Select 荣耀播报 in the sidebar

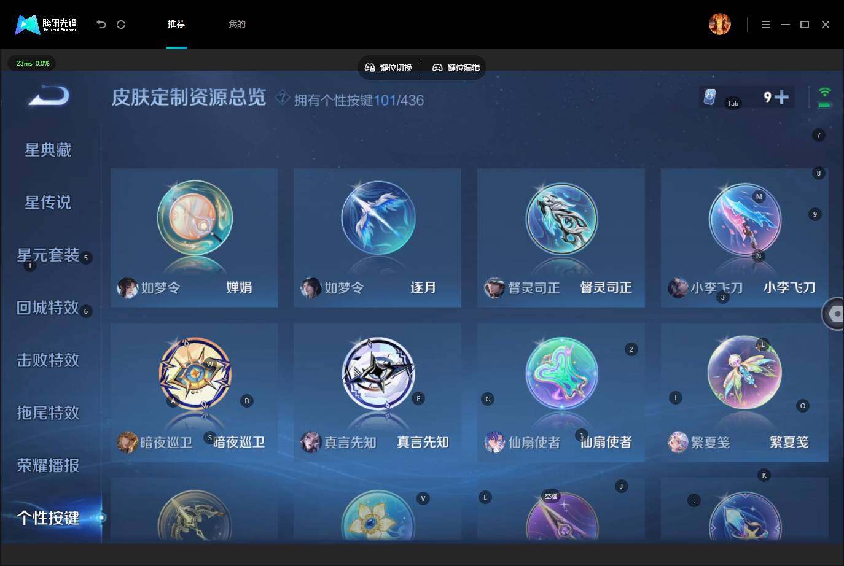pyautogui.click(x=48, y=465)
